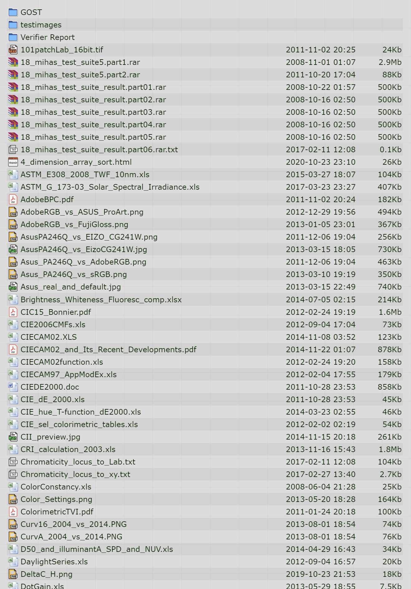
Task: Click the Excel icon for Brightness_Whiteness_Fluoresc_comp.xlsx
Action: point(13,299)
